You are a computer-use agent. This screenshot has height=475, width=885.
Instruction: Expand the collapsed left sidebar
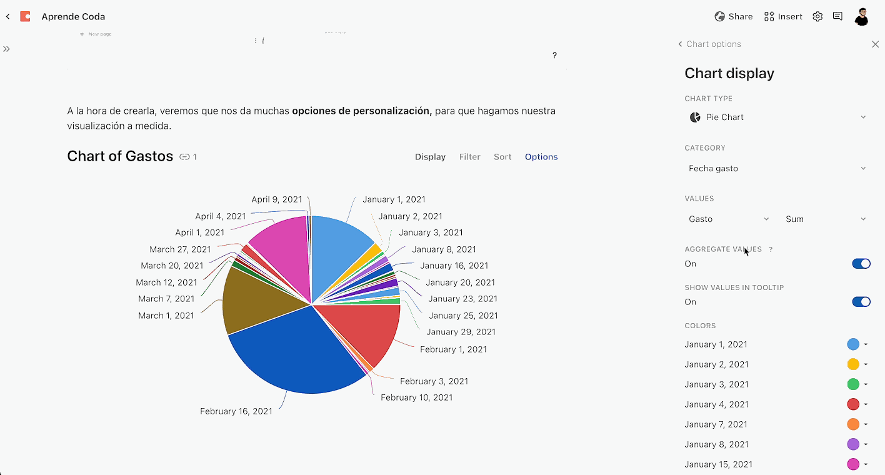(x=6, y=49)
